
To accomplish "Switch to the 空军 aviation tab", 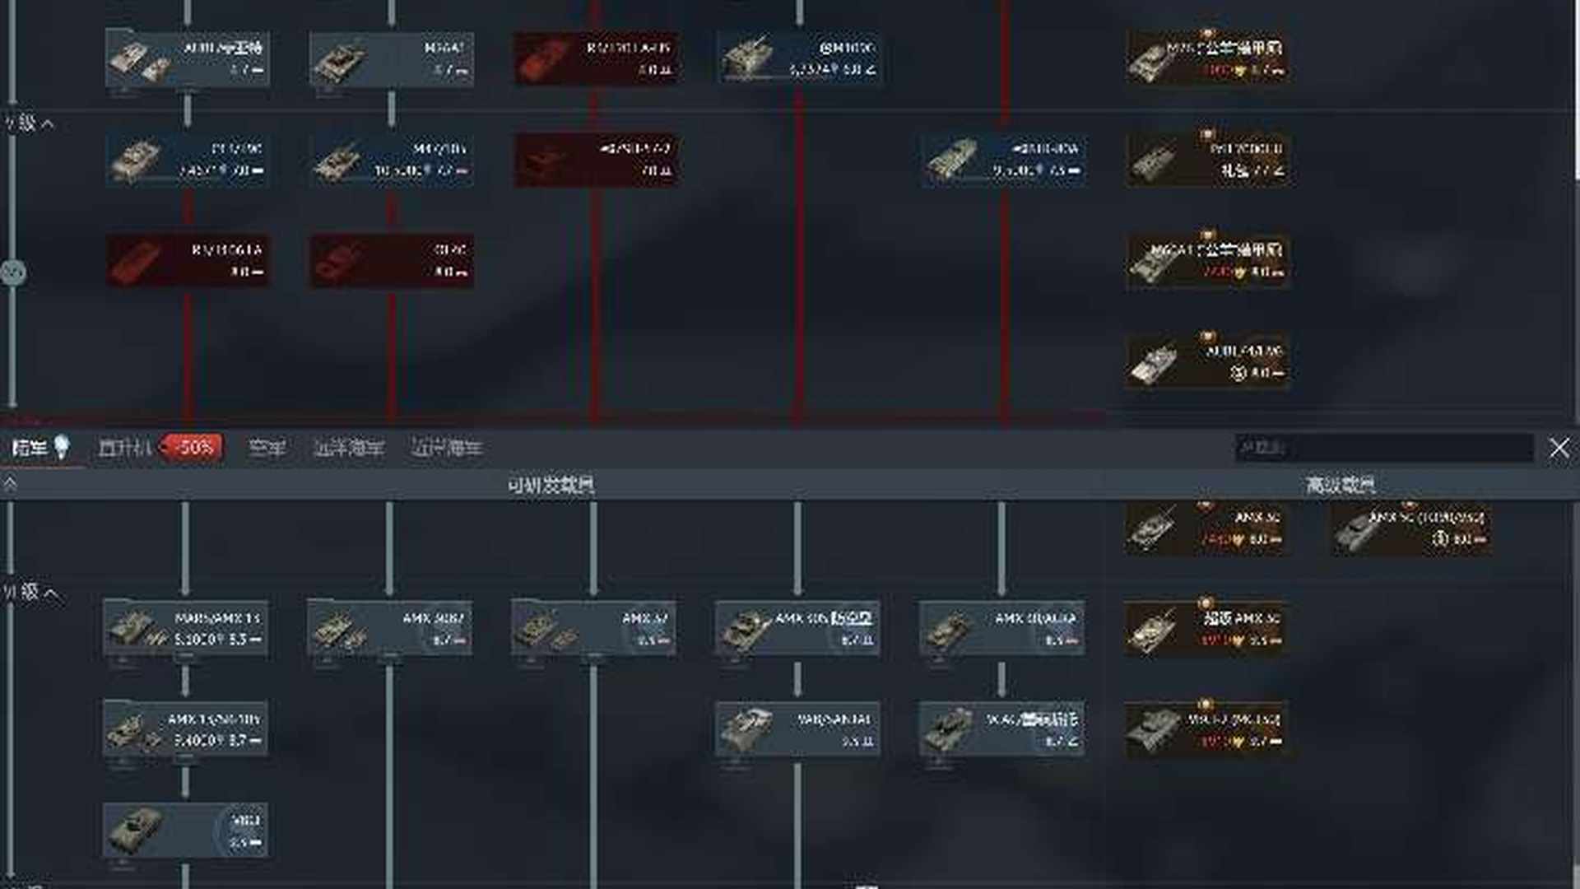I will pyautogui.click(x=267, y=448).
